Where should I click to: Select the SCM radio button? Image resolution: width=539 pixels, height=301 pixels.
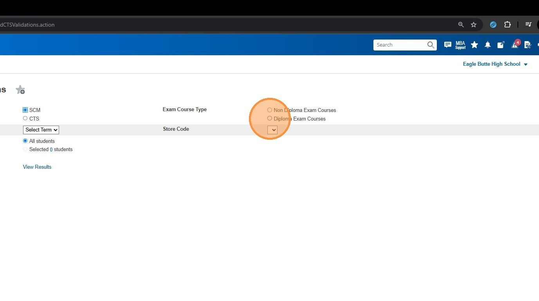click(25, 110)
